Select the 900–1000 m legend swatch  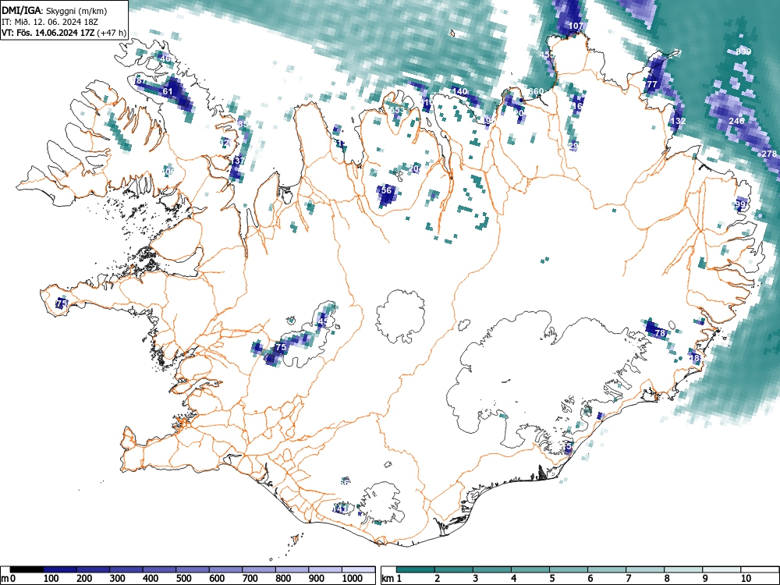click(x=325, y=569)
